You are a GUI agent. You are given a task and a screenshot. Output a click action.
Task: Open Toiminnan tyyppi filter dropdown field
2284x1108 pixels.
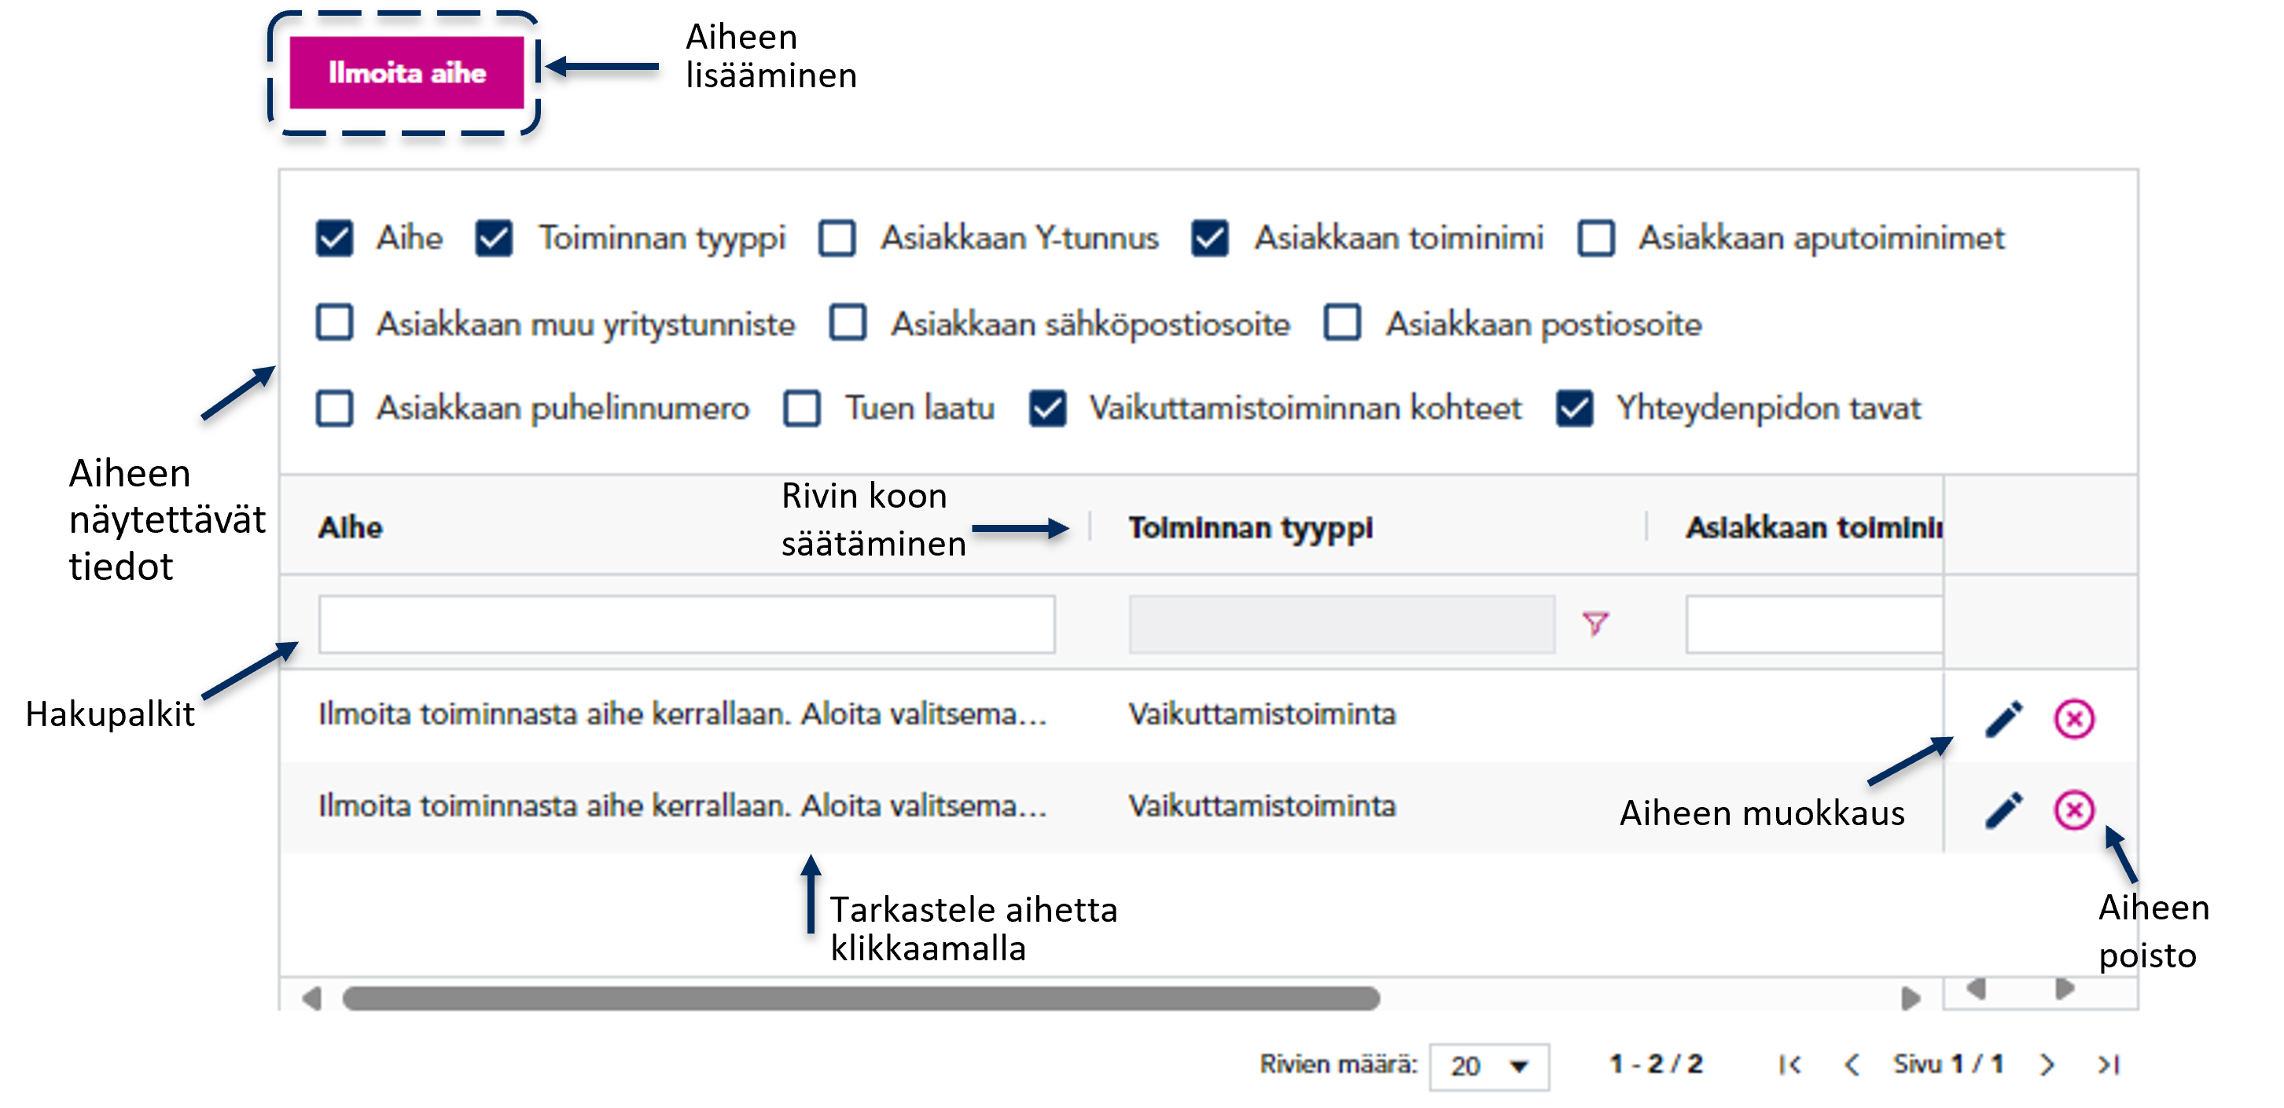pyautogui.click(x=1341, y=625)
